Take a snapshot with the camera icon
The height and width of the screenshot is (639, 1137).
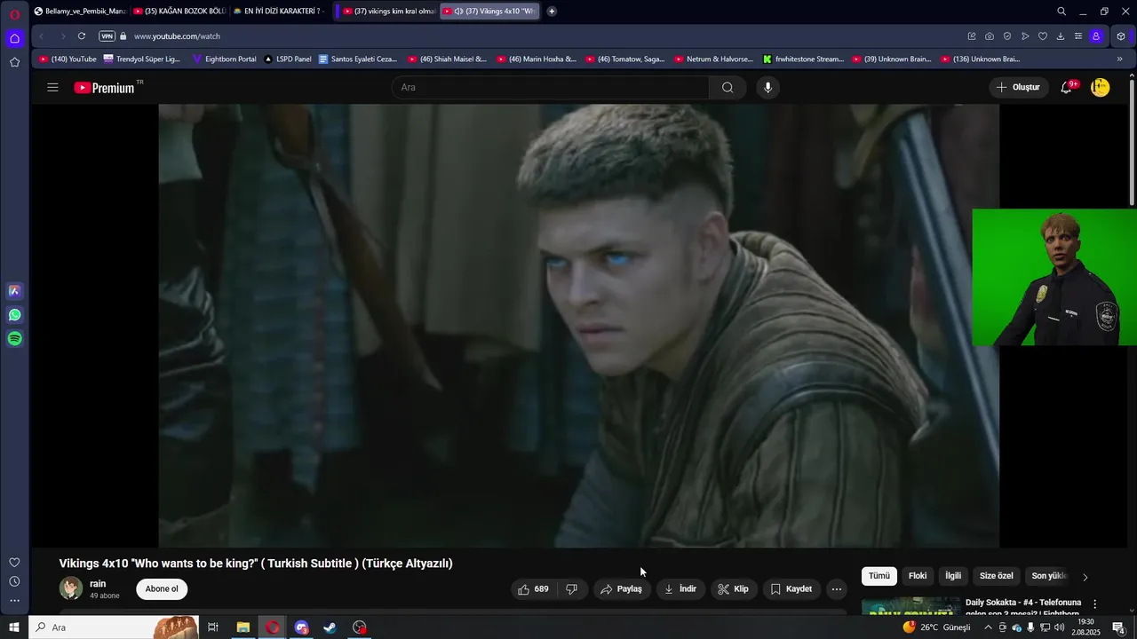990,36
